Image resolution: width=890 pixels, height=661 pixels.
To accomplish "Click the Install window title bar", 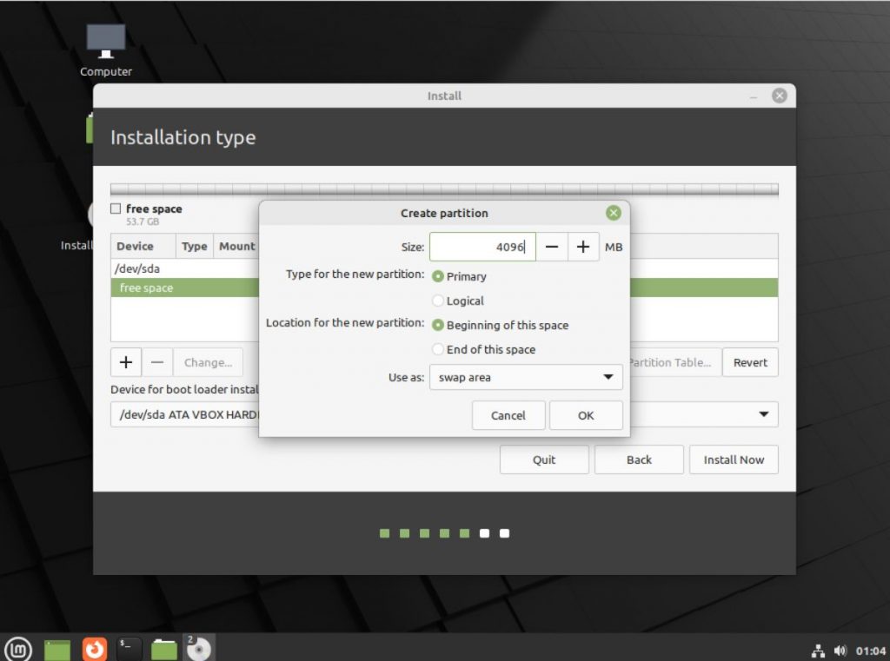I will (443, 96).
